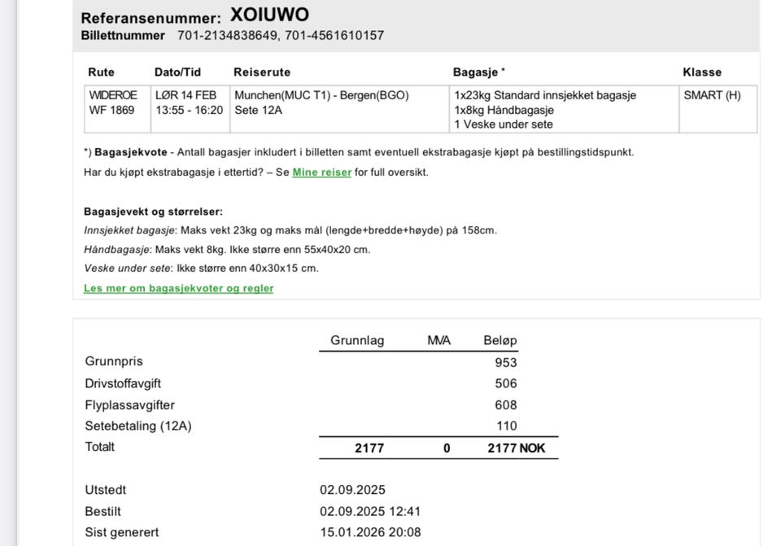Click the 'Referansenummer:' label
This screenshot has height=546, width=781.
point(151,18)
